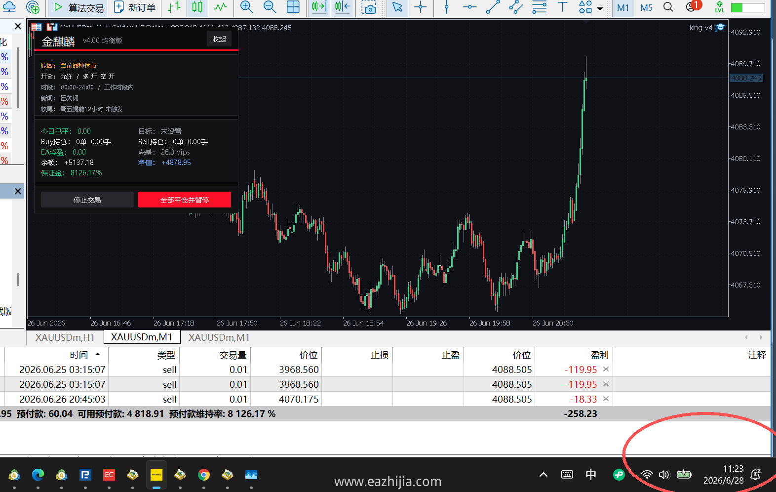Viewport: 776px width, 492px height.
Task: Expand the shapes dropdown arrow
Action: [x=600, y=8]
